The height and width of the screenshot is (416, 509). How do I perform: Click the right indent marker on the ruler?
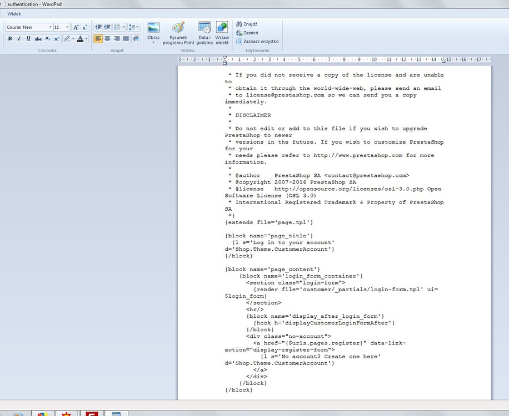(443, 60)
